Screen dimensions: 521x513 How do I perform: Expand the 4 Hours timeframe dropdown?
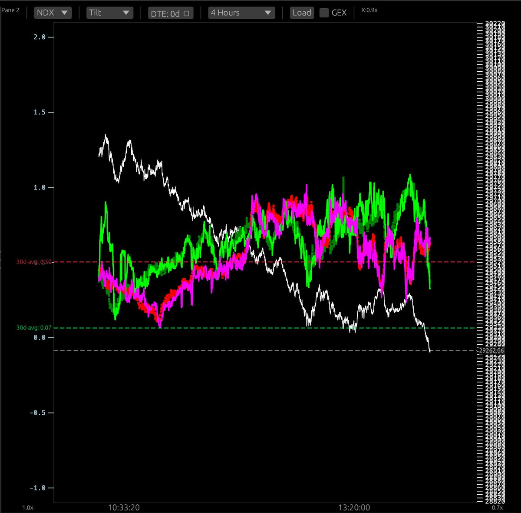[x=242, y=13]
